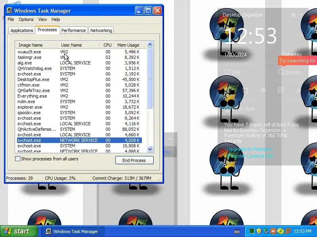Sort by the Image Name column header

point(36,45)
